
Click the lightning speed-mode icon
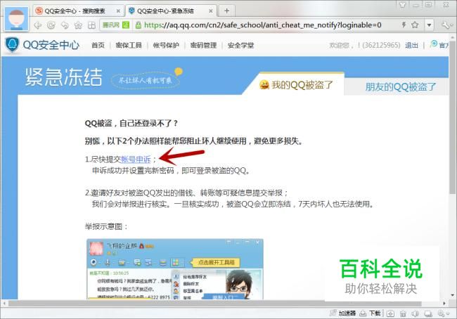coord(404,25)
